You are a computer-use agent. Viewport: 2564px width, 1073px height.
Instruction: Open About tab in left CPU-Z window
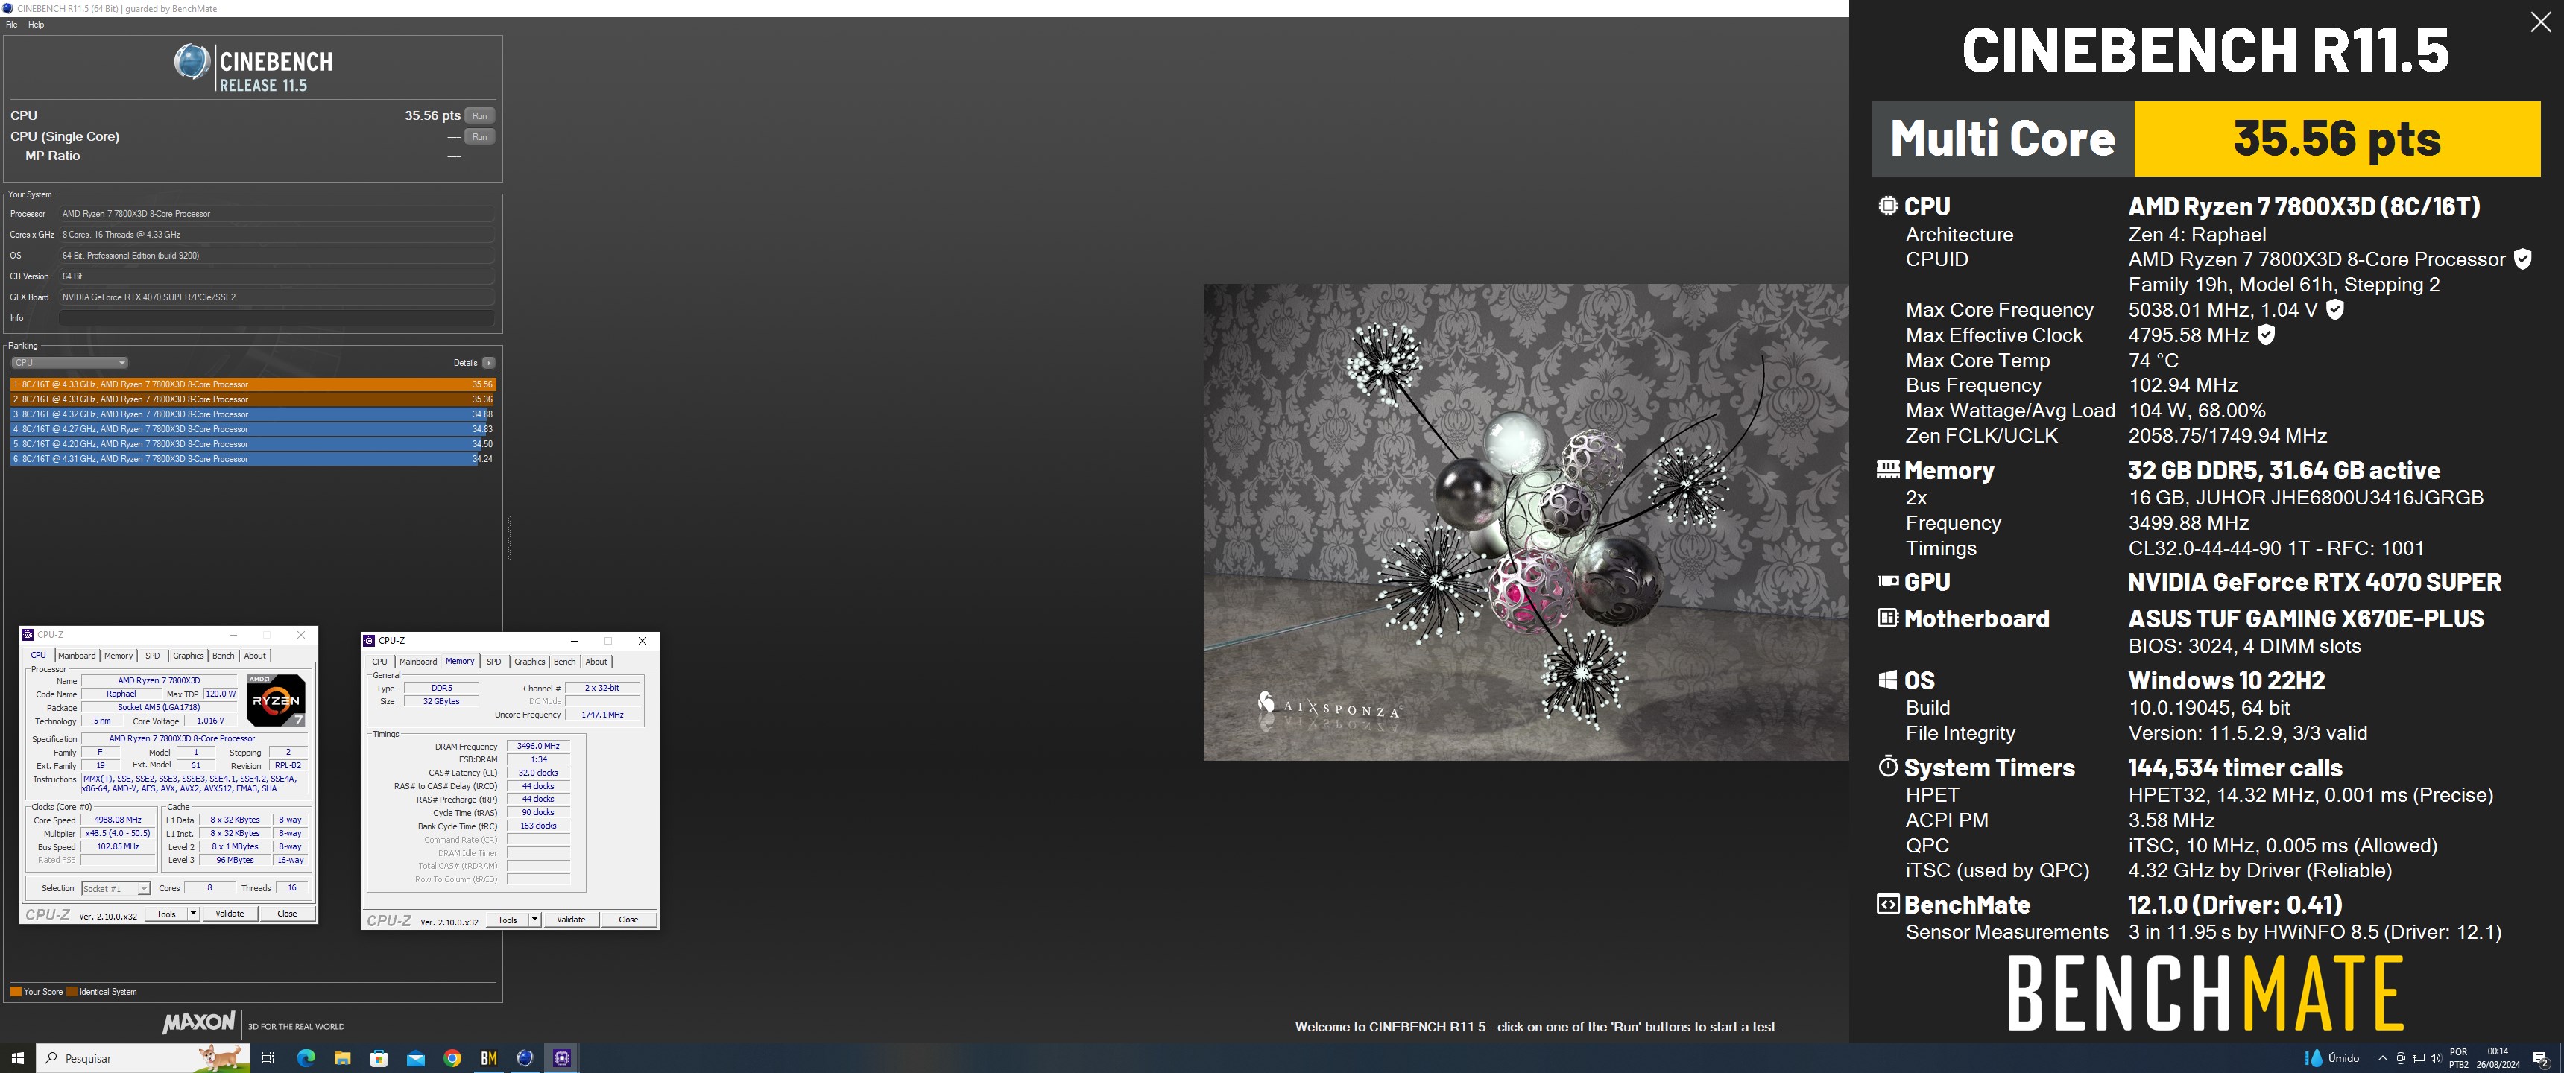click(255, 656)
